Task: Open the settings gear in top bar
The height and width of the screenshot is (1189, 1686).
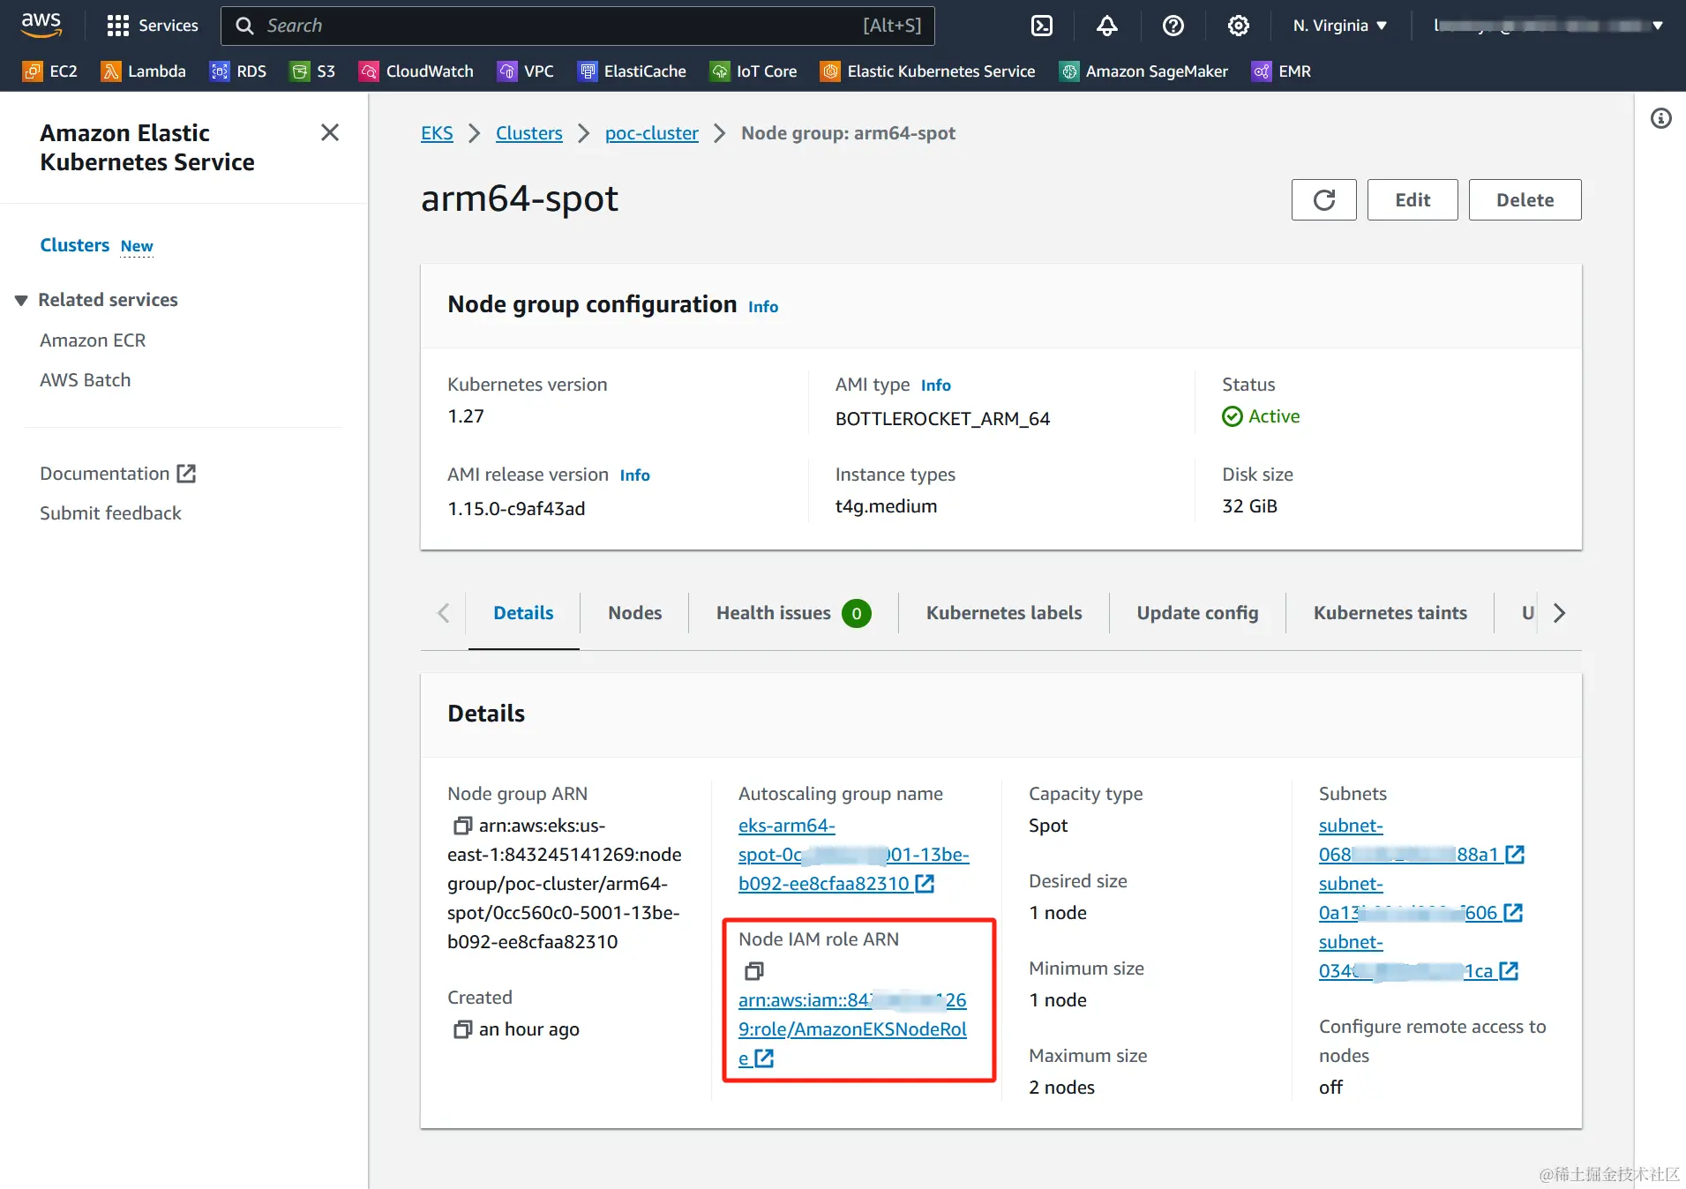Action: [x=1239, y=26]
